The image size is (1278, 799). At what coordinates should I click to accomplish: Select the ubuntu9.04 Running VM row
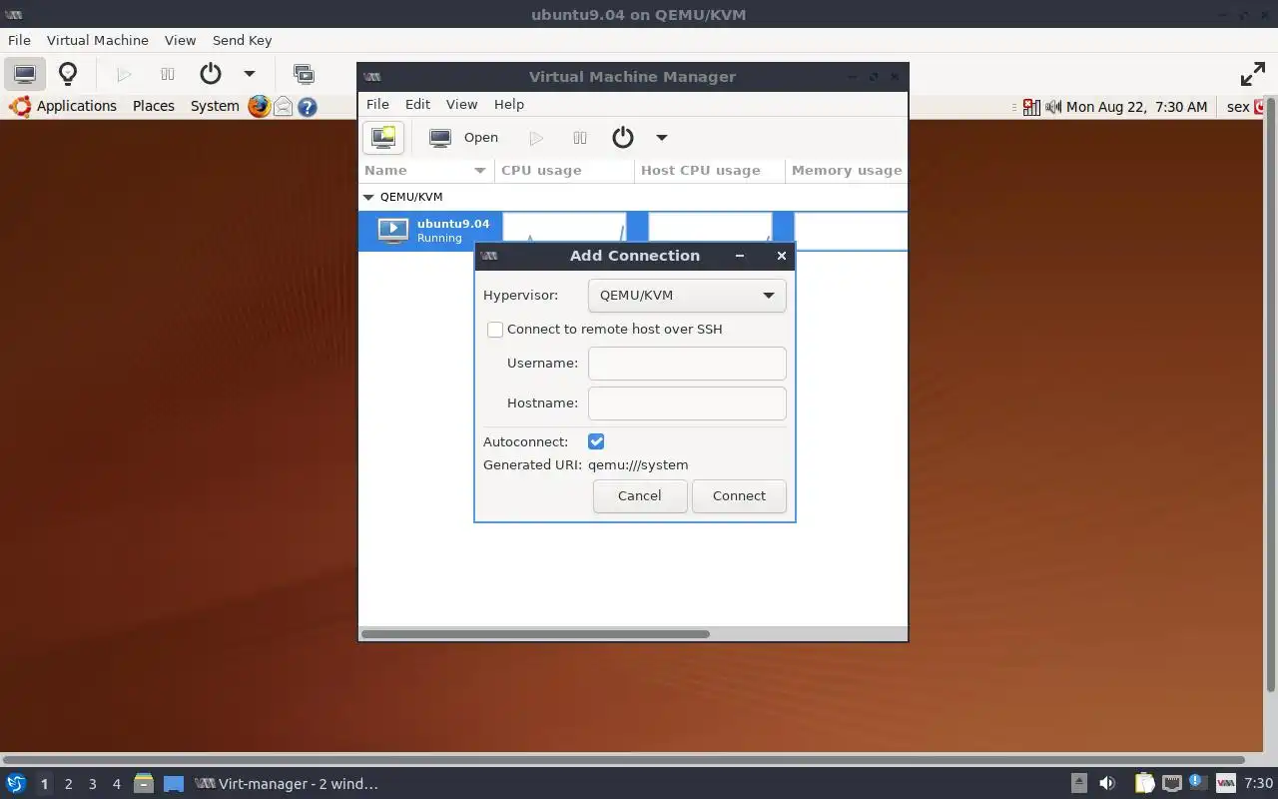pyautogui.click(x=633, y=231)
